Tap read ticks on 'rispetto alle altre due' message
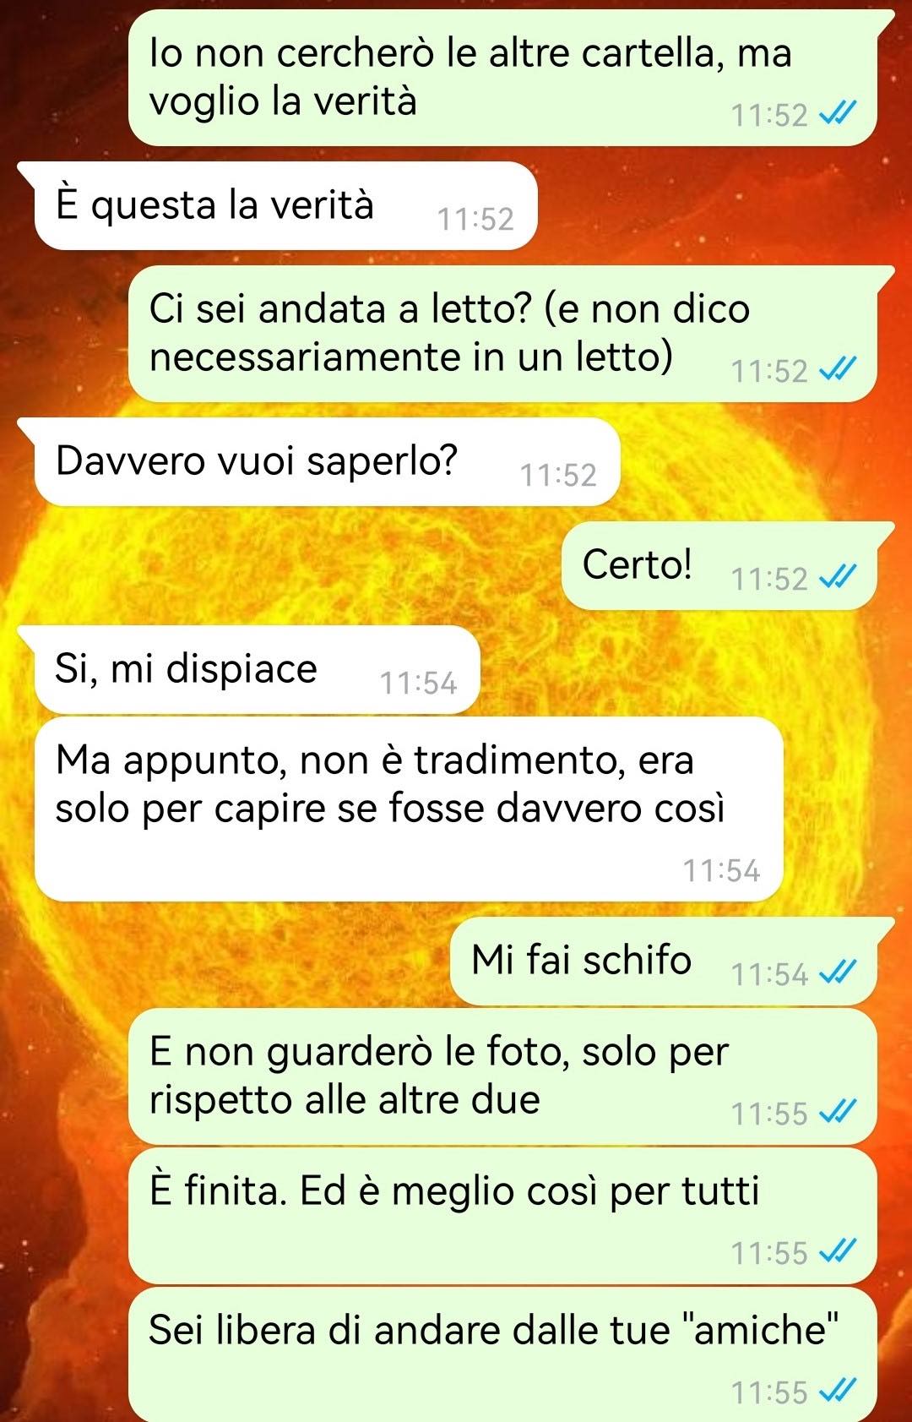Image resolution: width=912 pixels, height=1422 pixels. pyautogui.click(x=839, y=1112)
